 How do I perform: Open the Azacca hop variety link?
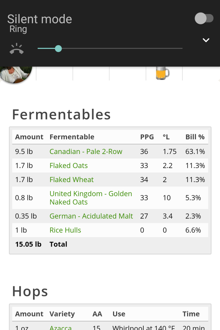pos(61,328)
